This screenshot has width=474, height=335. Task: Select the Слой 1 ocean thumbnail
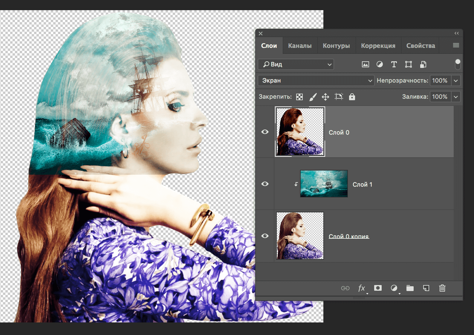[324, 184]
